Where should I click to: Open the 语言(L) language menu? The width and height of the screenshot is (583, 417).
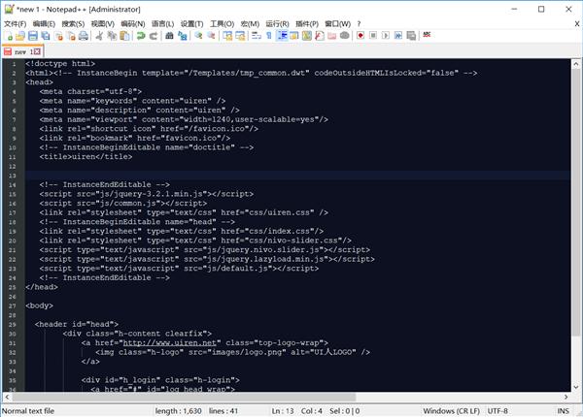coord(162,23)
